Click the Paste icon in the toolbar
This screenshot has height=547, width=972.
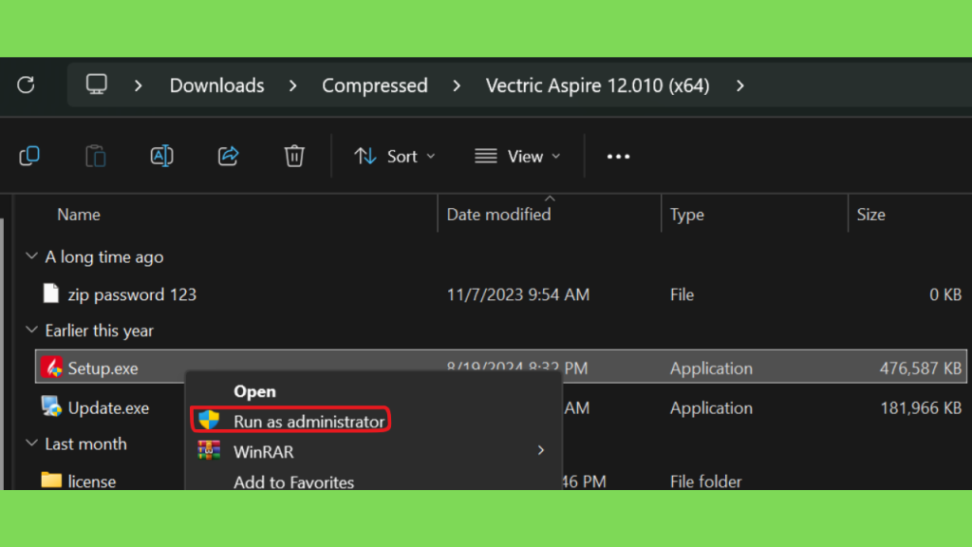(96, 157)
